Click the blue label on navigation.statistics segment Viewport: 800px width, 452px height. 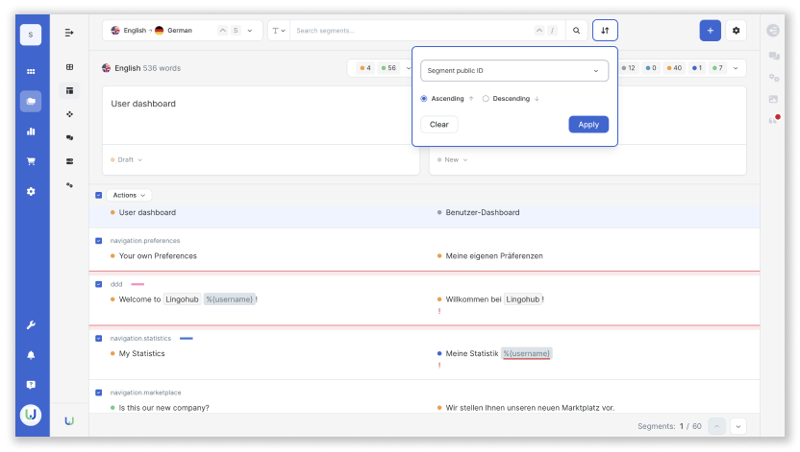click(187, 339)
